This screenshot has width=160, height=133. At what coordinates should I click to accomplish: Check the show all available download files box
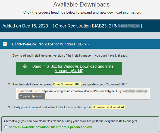pyautogui.click(x=6, y=127)
